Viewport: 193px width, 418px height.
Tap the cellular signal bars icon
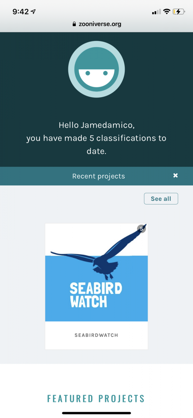click(x=156, y=12)
